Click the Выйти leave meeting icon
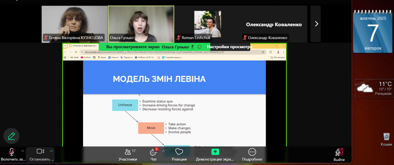394x165 pixels. pos(339,152)
